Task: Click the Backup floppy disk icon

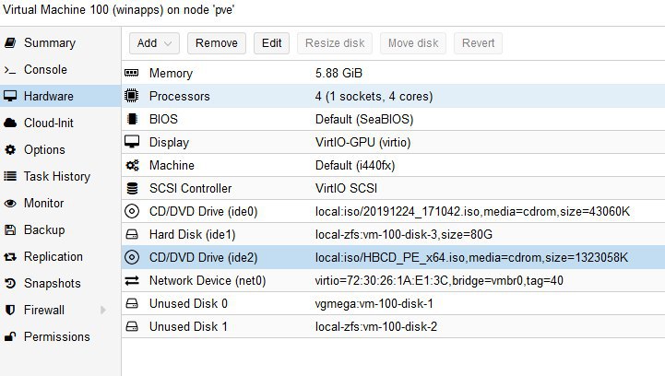Action: pos(10,229)
